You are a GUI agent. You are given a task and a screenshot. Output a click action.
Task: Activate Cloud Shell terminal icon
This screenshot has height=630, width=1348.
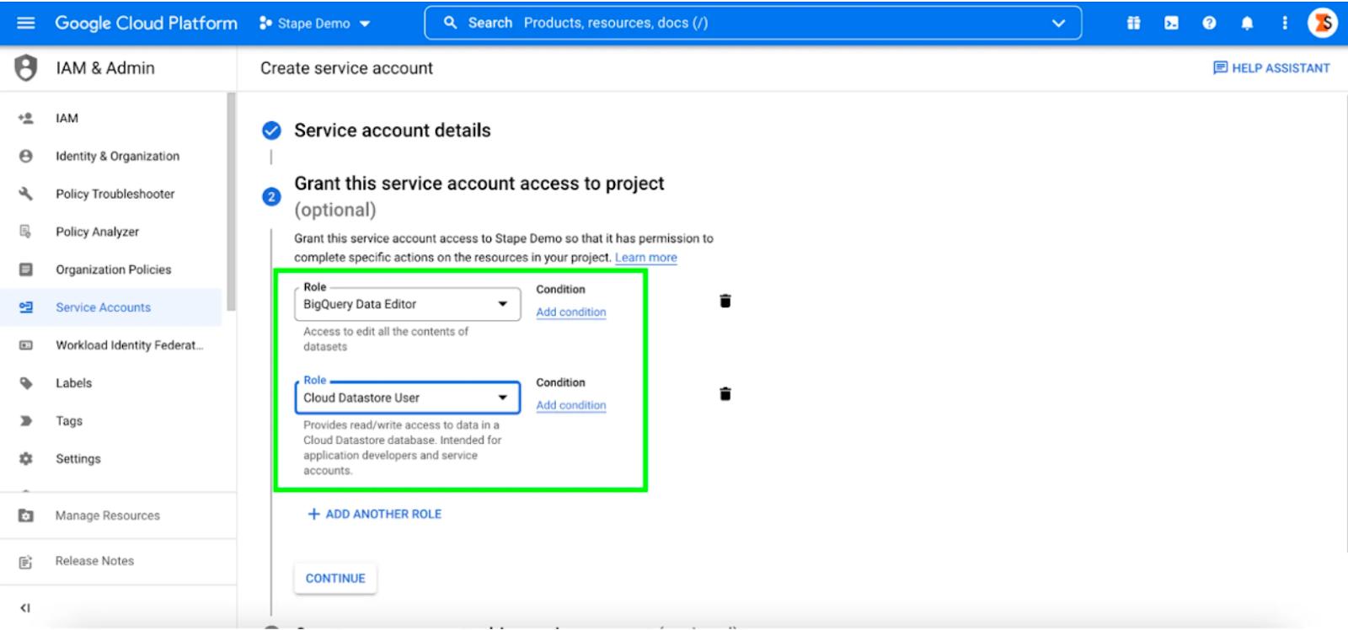pos(1171,23)
